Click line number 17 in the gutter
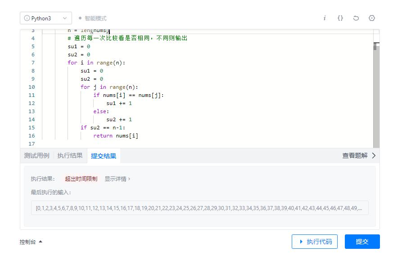 click(x=32, y=144)
